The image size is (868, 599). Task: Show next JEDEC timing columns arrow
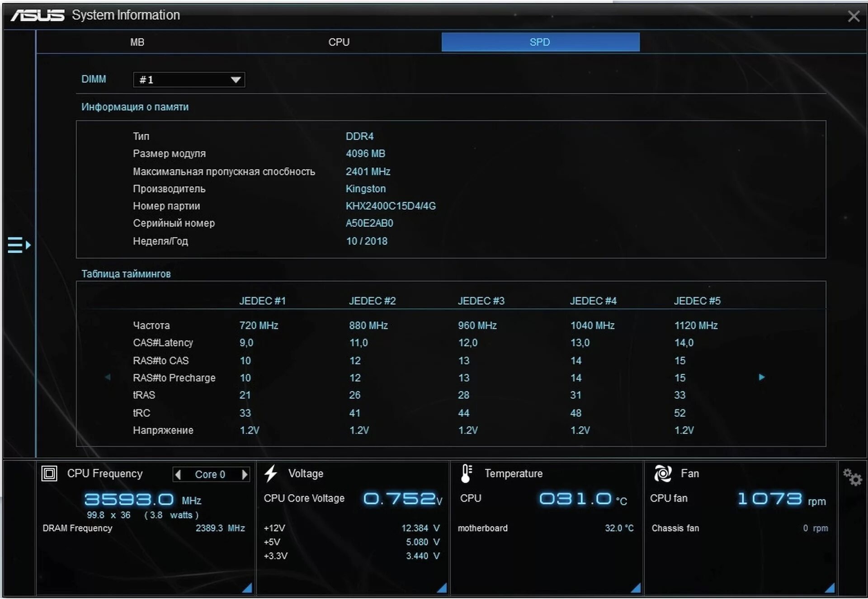tap(762, 377)
